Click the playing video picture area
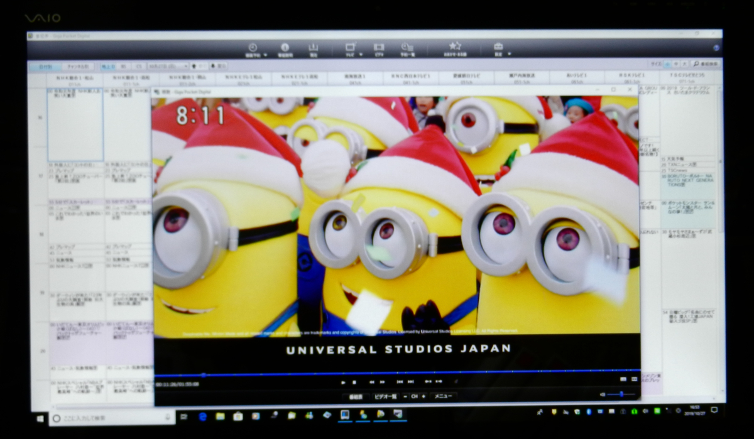Screen dimensions: 754x439 tap(396, 217)
